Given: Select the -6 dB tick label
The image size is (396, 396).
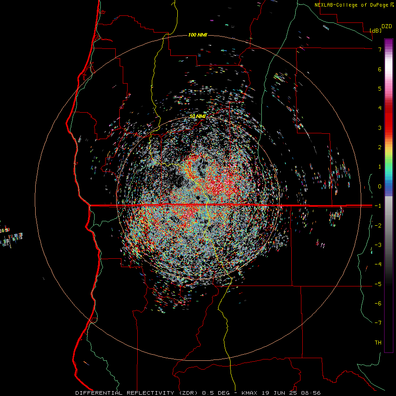Looking at the screenshot, I should coord(378,304).
